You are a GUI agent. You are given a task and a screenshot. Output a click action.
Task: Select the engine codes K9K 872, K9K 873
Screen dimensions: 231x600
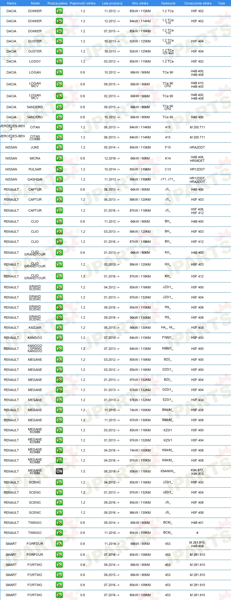tap(197, 472)
